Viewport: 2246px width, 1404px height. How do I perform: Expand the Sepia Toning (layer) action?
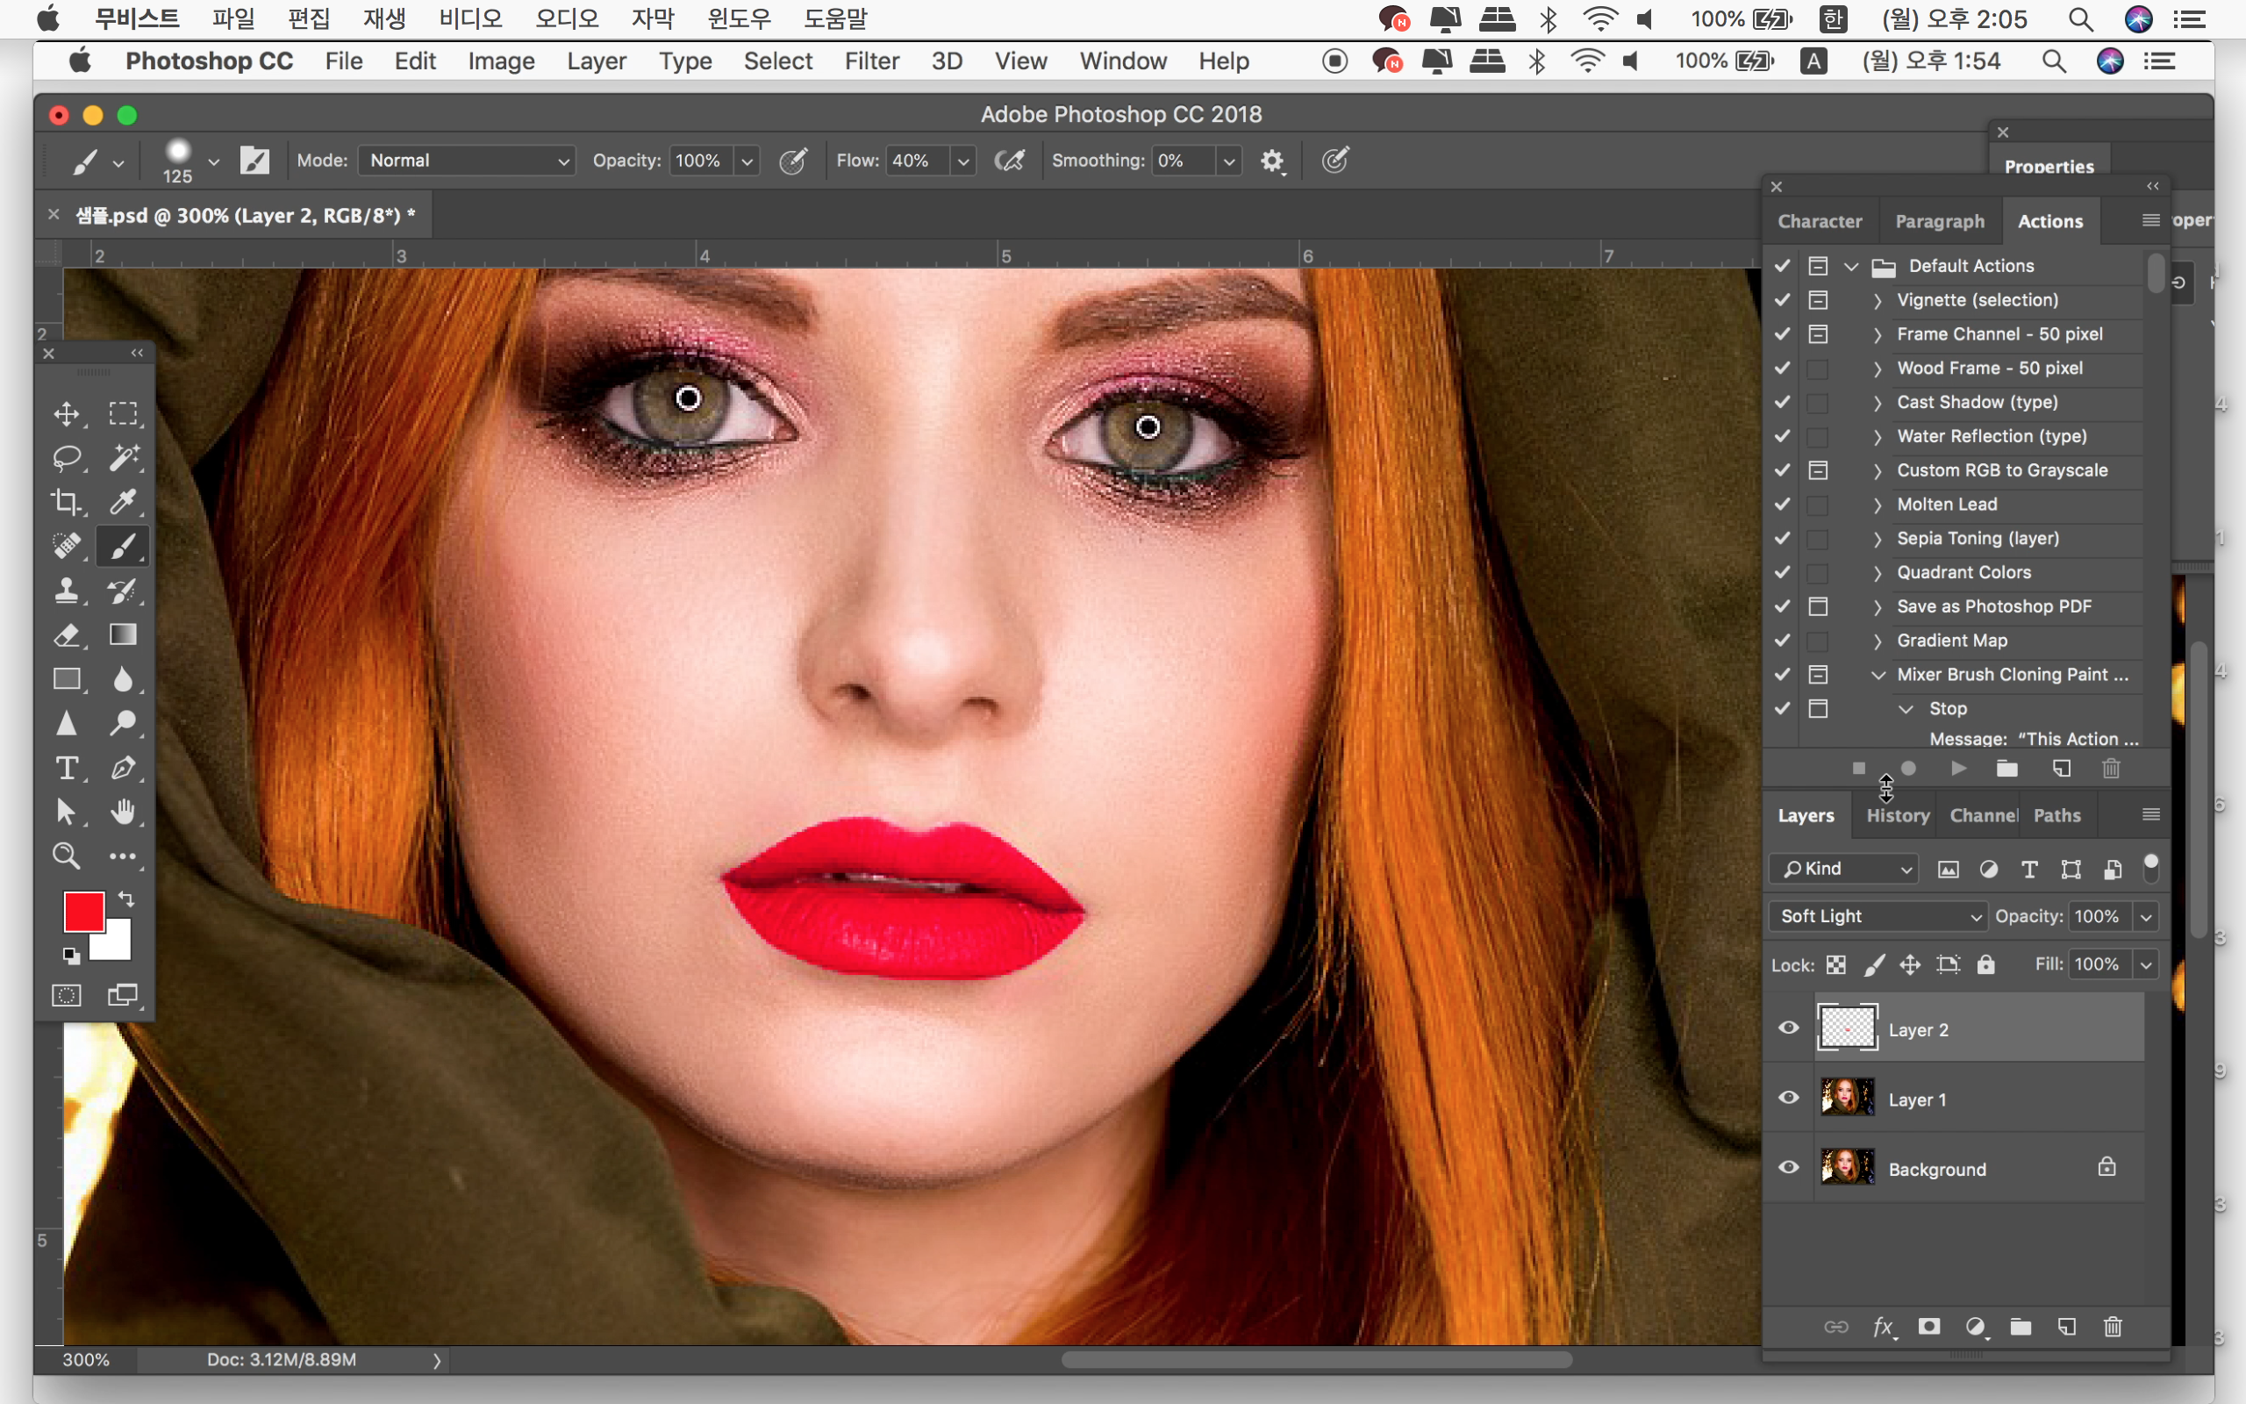click(1877, 540)
